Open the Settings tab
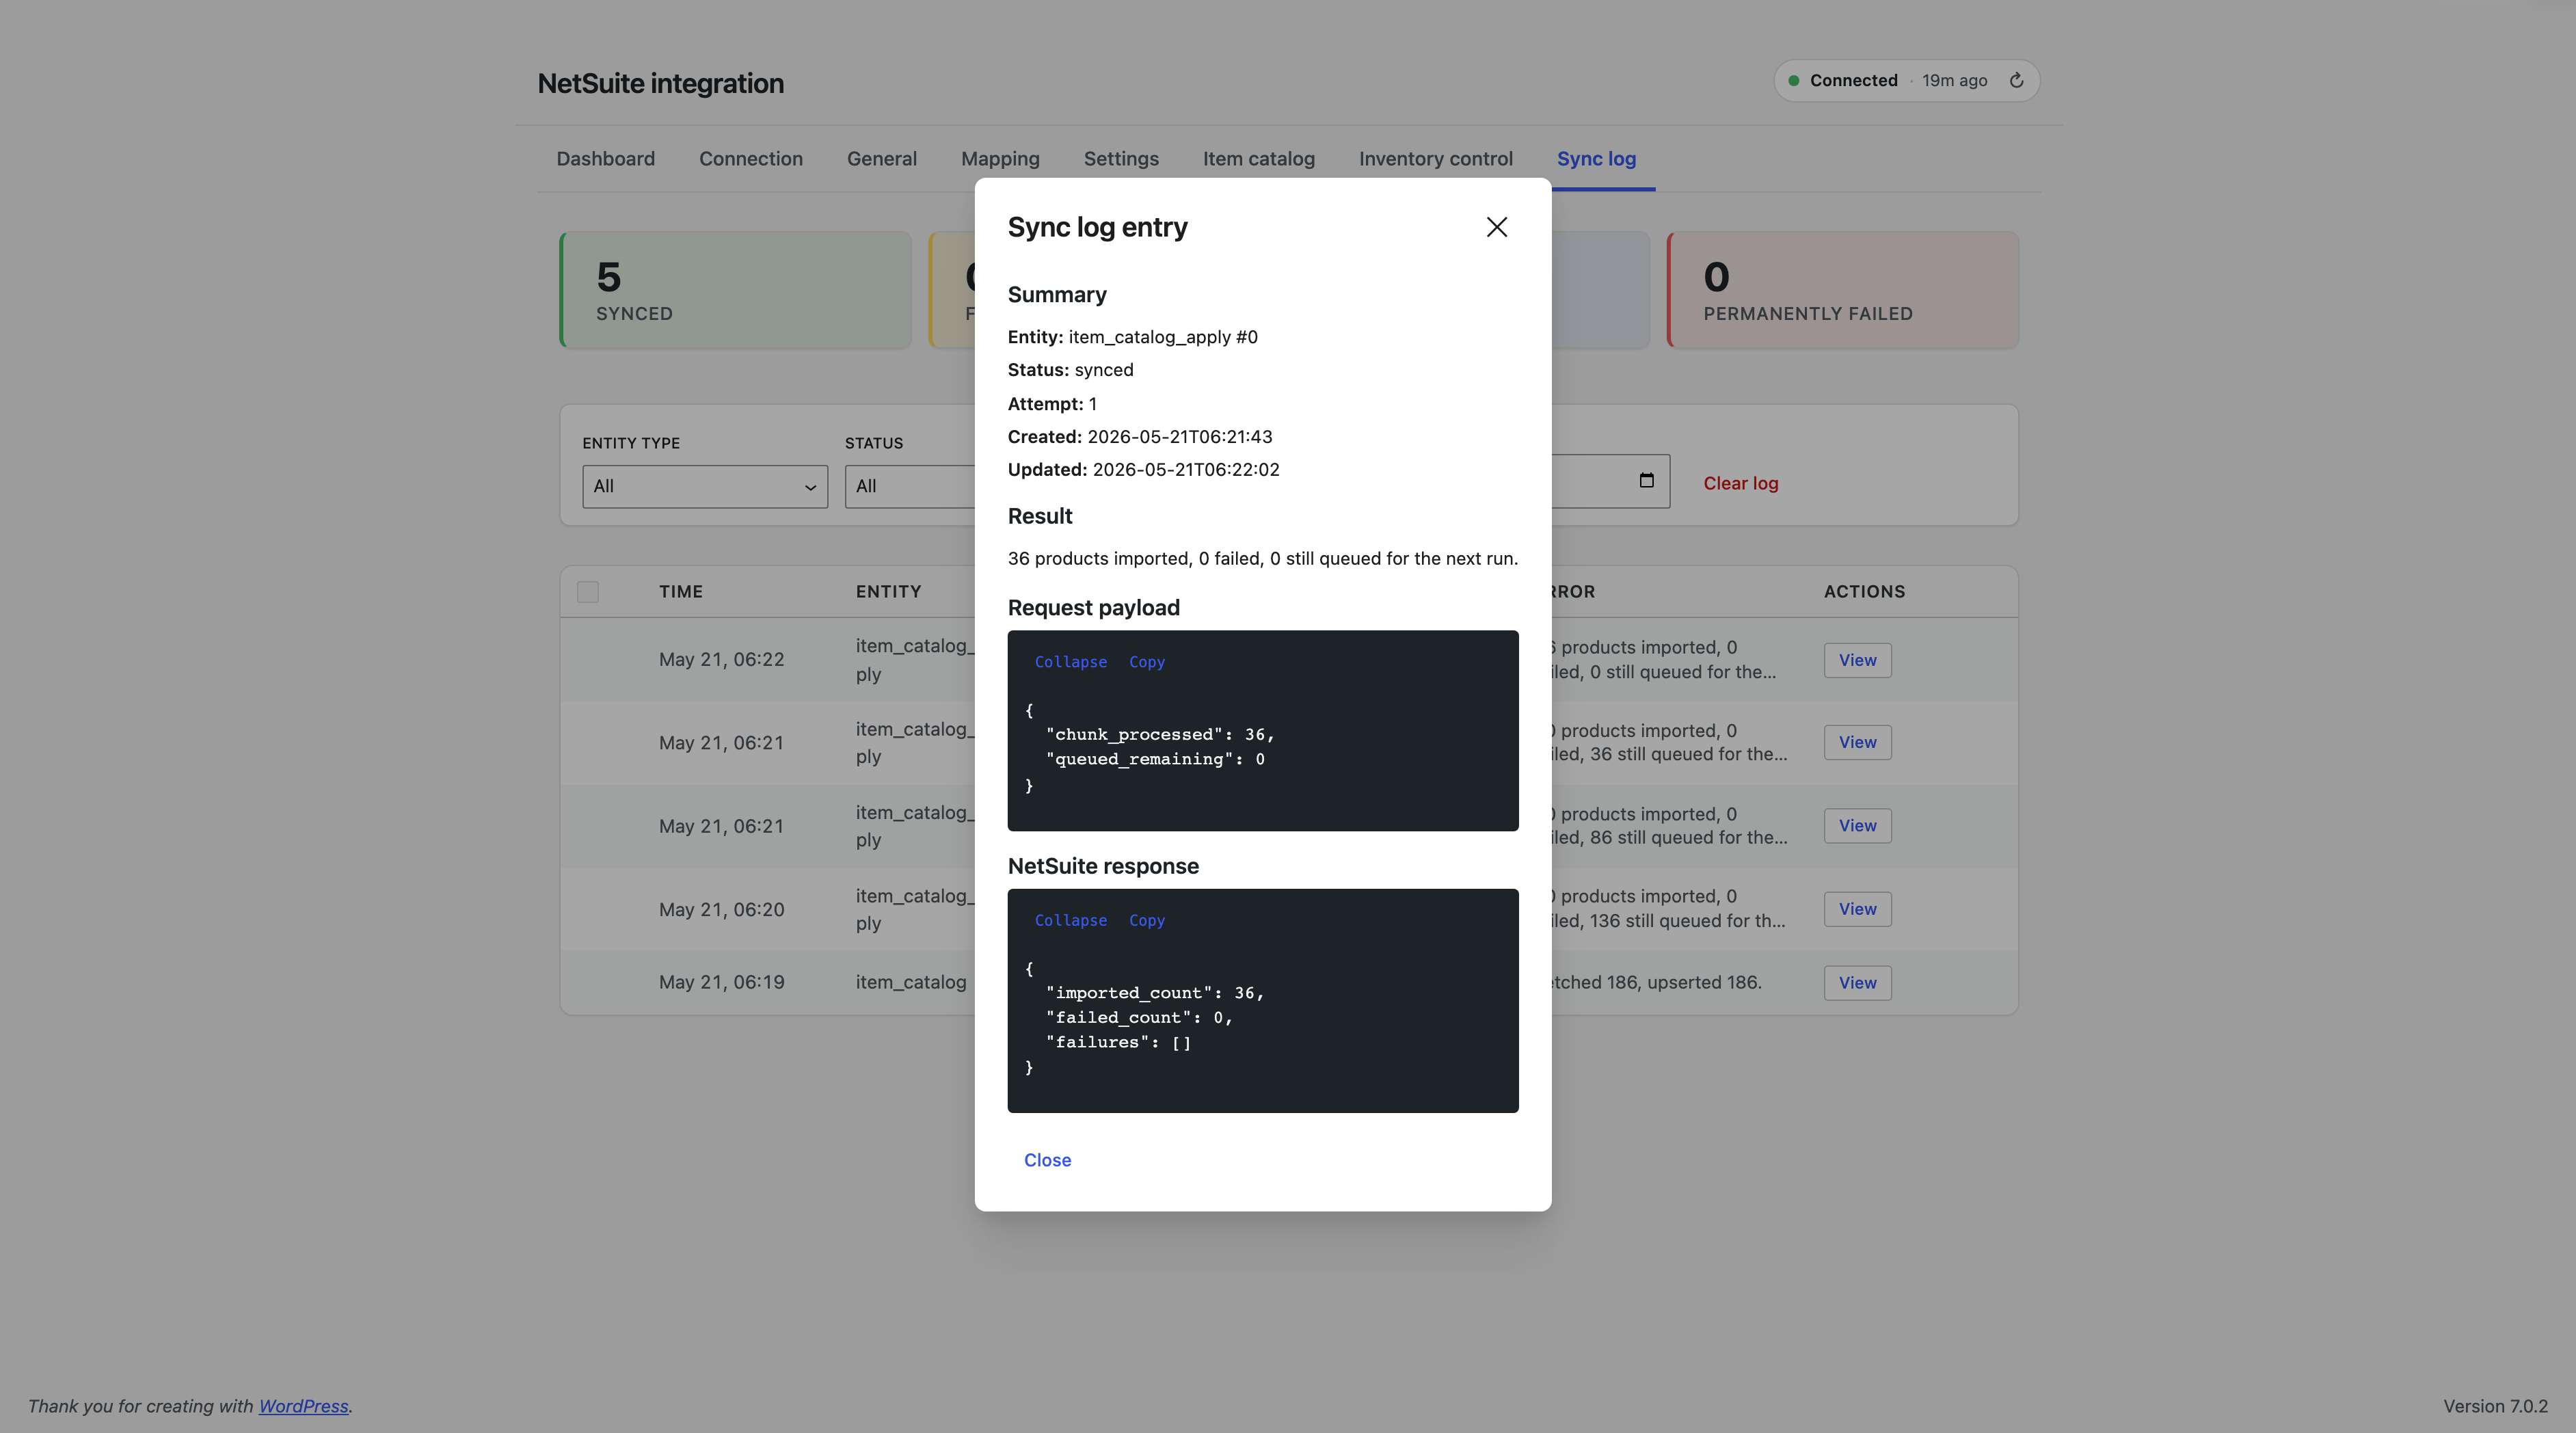Screen dimensions: 2576x1433 [x=1121, y=159]
